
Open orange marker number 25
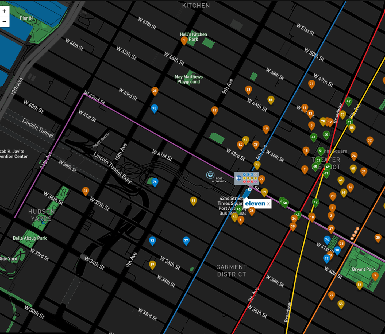155,91
